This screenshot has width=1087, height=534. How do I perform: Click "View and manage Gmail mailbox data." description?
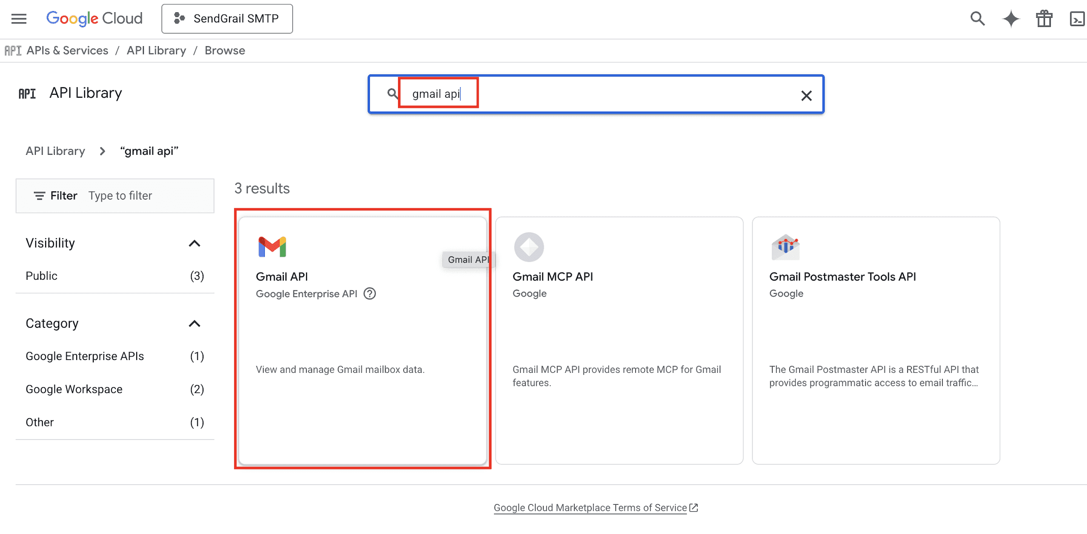click(x=340, y=369)
